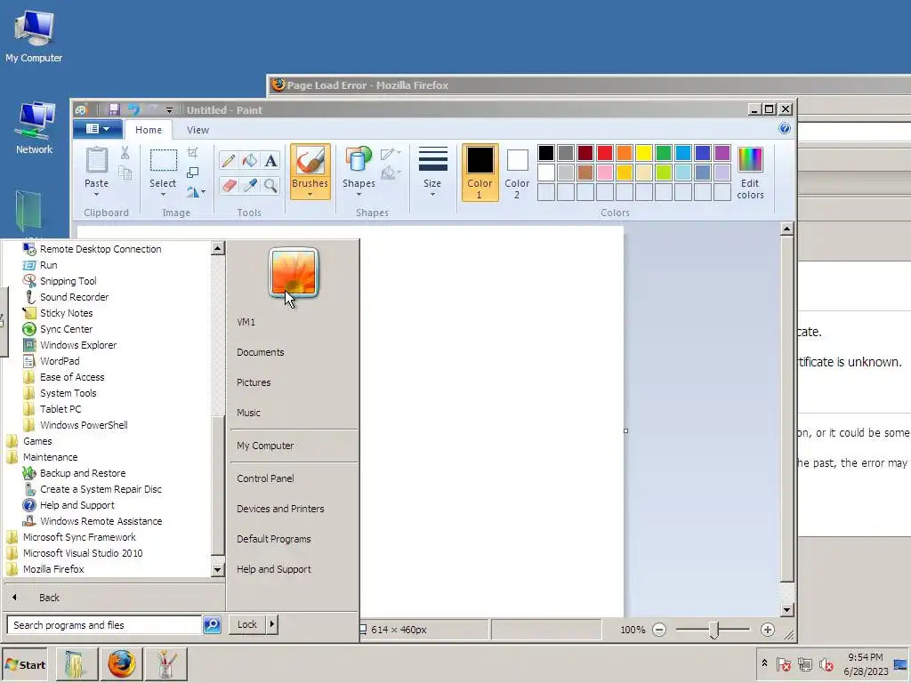
Task: Click the Start button on taskbar
Action: pyautogui.click(x=24, y=664)
